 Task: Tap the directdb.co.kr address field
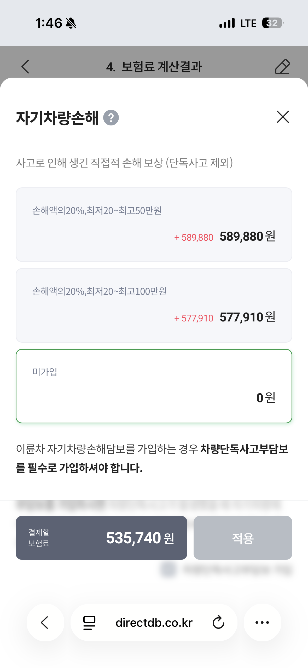[154, 623]
